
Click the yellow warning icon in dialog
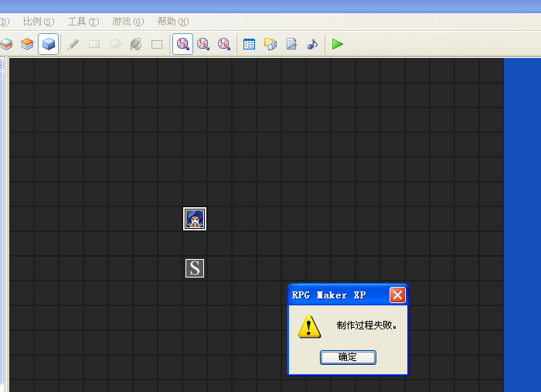(309, 326)
